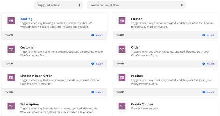Open the Line Item in an Order title
The image size is (220, 116).
point(36,76)
